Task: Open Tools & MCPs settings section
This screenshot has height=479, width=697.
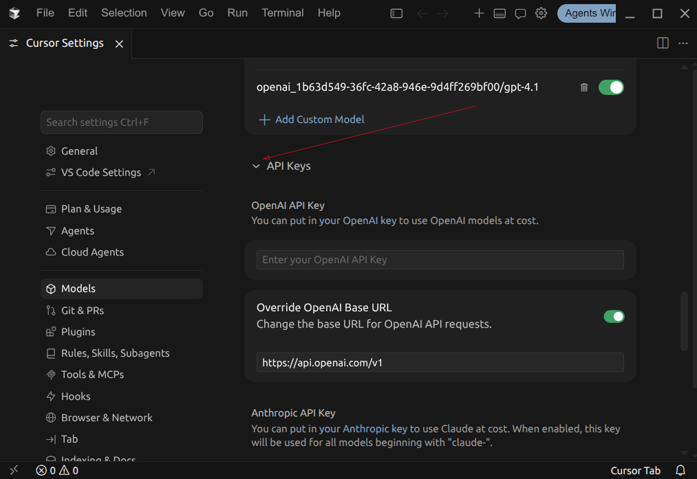Action: pos(122,375)
